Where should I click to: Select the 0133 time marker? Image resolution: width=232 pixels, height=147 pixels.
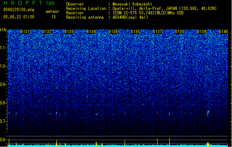pyautogui.click(x=69, y=32)
